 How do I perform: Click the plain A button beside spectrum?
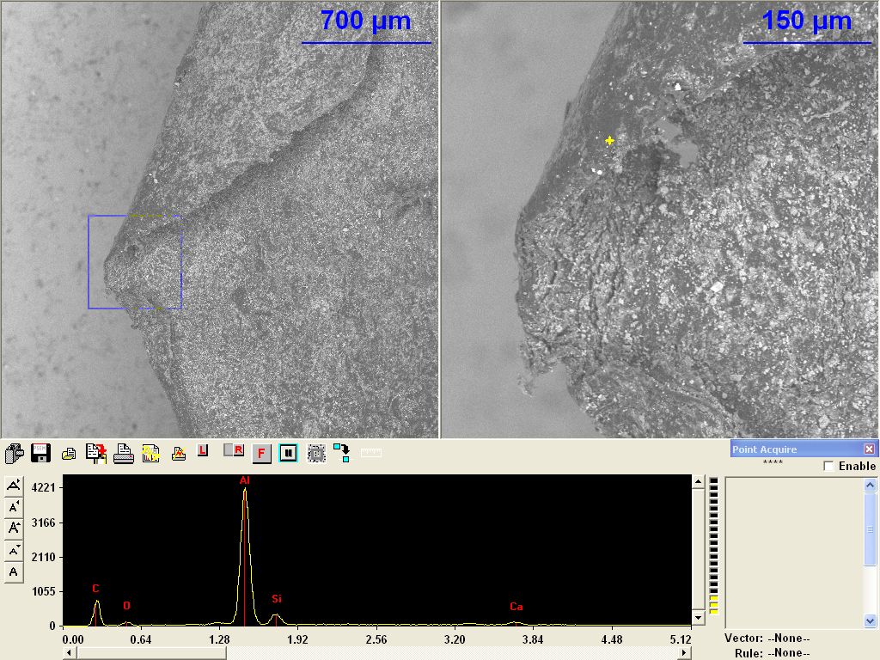pyautogui.click(x=14, y=572)
